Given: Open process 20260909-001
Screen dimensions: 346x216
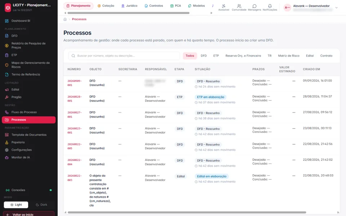Looking at the screenshot, I should click(x=74, y=83).
